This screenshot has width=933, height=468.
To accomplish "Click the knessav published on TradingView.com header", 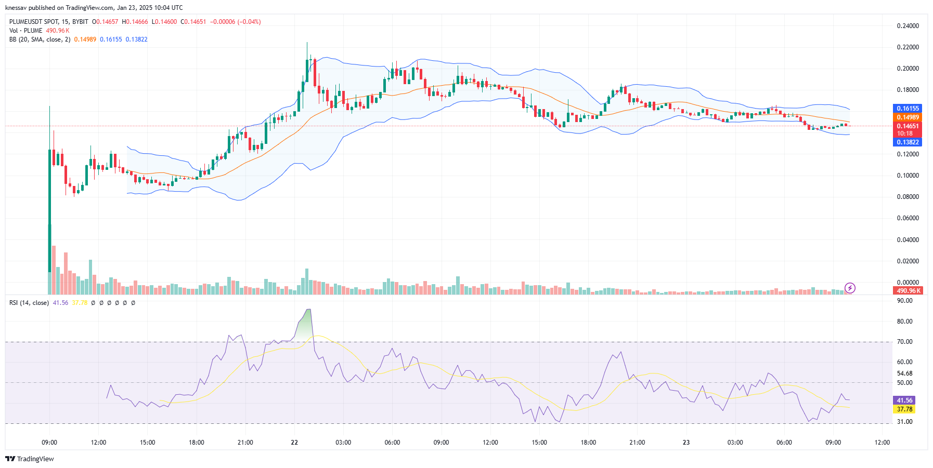I will click(94, 8).
